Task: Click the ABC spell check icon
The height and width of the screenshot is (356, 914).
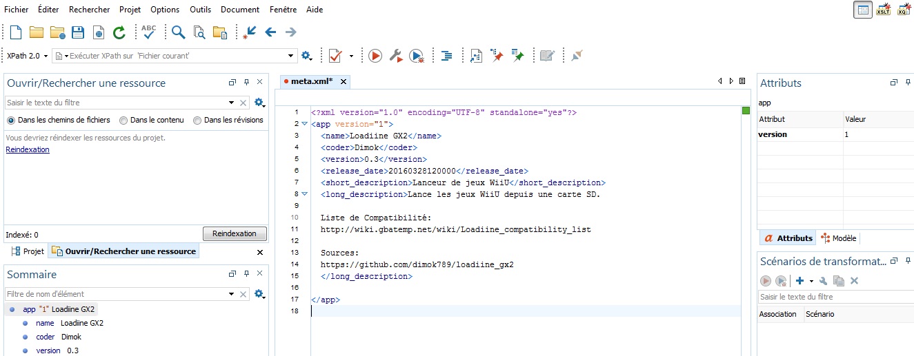Action: pyautogui.click(x=149, y=32)
